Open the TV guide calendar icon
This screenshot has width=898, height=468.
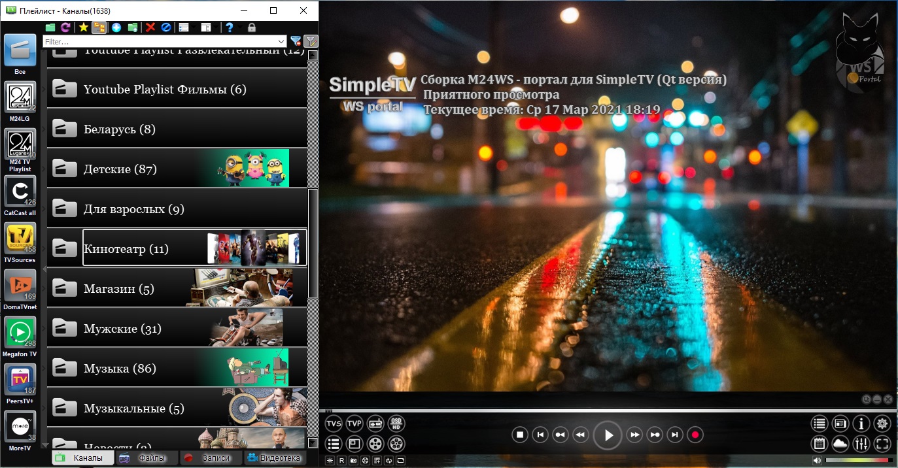(x=819, y=444)
